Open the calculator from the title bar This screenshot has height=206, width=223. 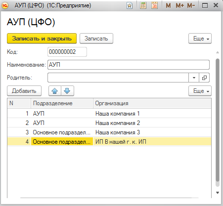pos(143,5)
